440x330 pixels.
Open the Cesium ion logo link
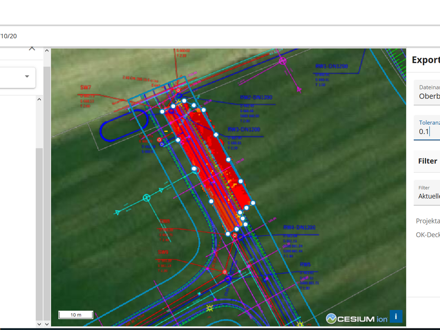click(x=357, y=319)
